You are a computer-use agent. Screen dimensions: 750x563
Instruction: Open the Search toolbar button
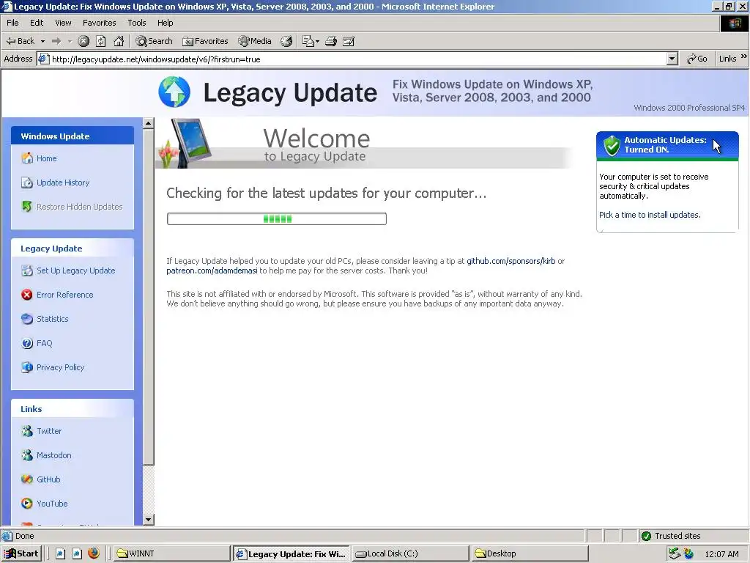[x=154, y=41]
